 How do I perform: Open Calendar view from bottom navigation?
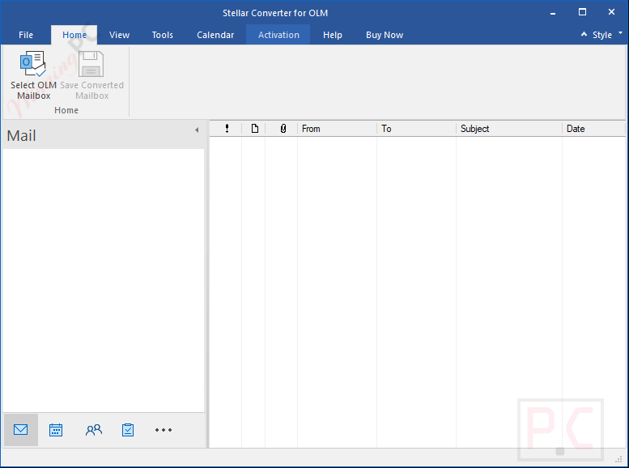(x=56, y=430)
